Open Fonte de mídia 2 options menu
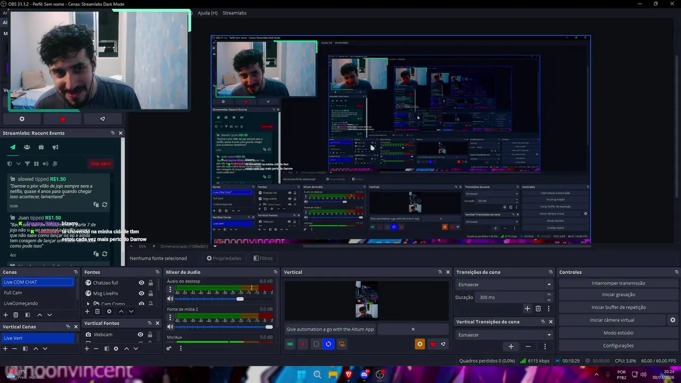 pyautogui.click(x=170, y=318)
